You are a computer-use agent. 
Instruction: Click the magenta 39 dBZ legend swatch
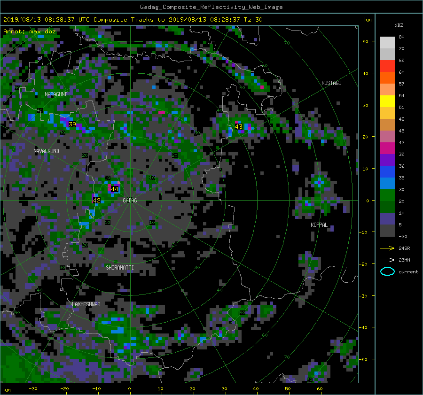tap(387, 148)
